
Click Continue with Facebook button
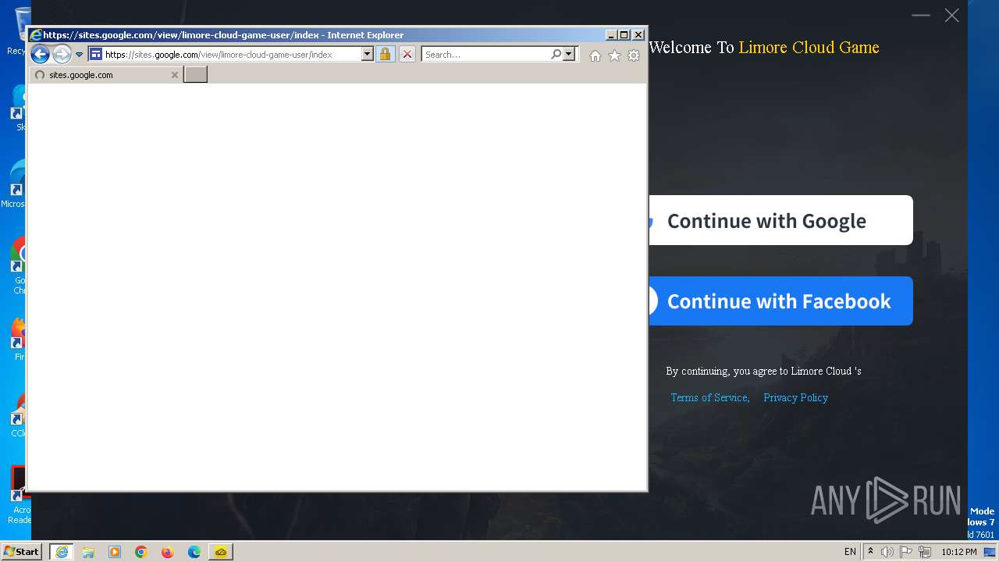tap(780, 301)
